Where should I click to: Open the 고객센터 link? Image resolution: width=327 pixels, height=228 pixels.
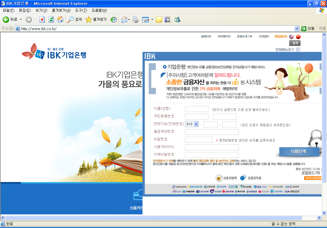(x=263, y=37)
